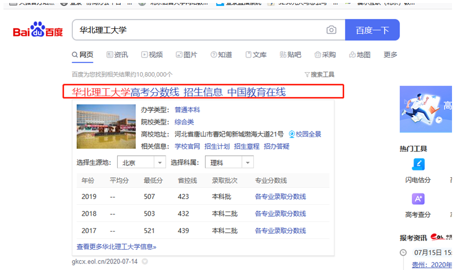Open the 招生章程 link
This screenshot has height=270, width=454.
[246, 146]
